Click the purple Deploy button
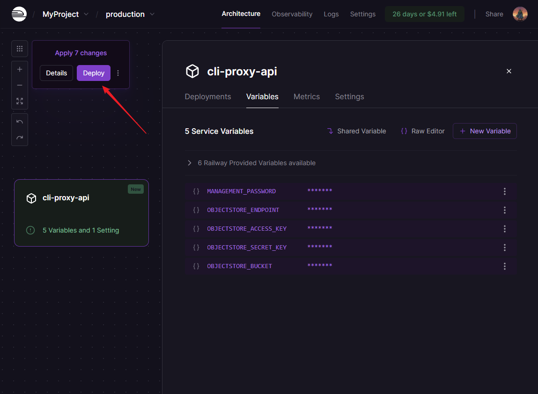 (94, 73)
